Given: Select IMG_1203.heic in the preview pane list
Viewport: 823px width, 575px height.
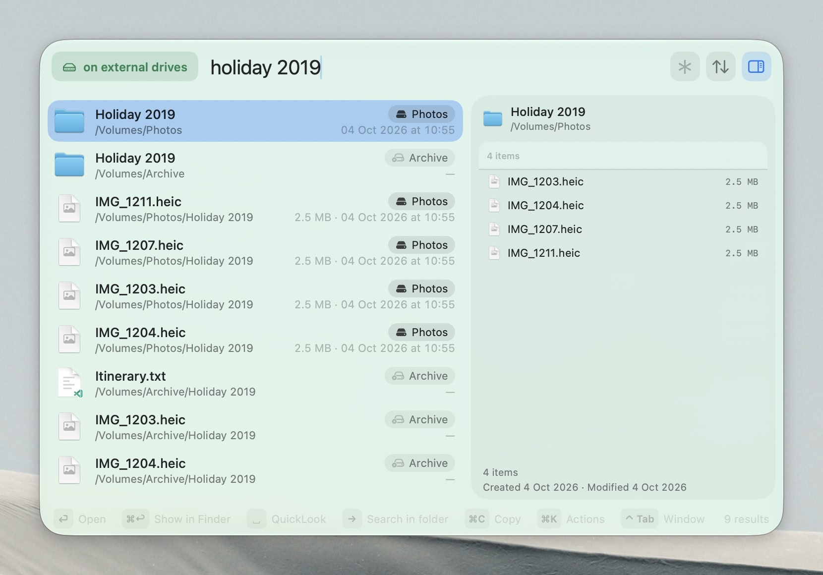Looking at the screenshot, I should (x=623, y=182).
